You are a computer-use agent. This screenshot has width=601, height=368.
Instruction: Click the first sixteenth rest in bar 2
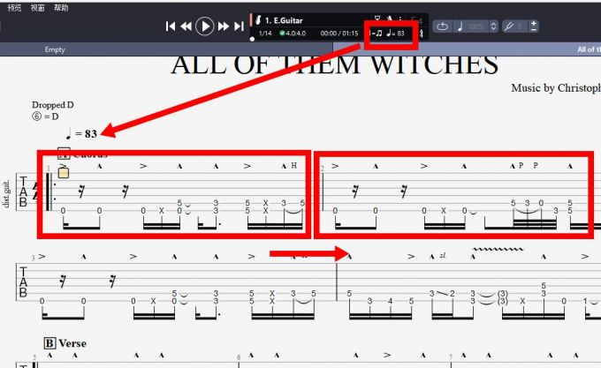[x=355, y=191]
